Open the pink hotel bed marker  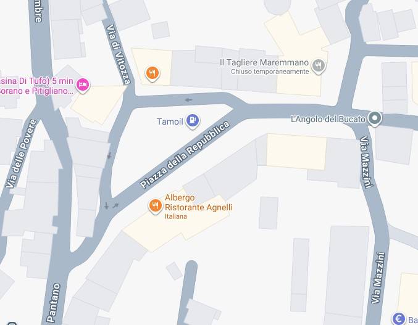pyautogui.click(x=83, y=85)
